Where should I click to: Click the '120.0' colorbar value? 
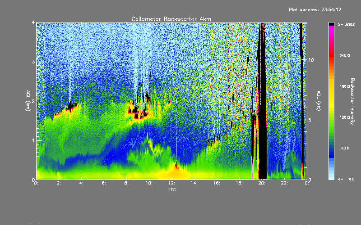(x=345, y=117)
